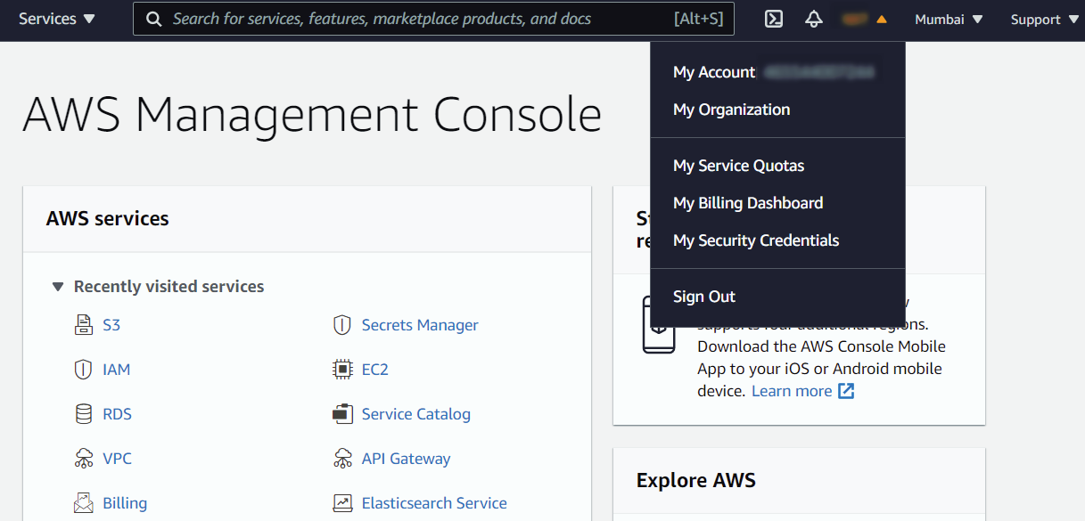Select My Billing Dashboard from menu

[747, 203]
